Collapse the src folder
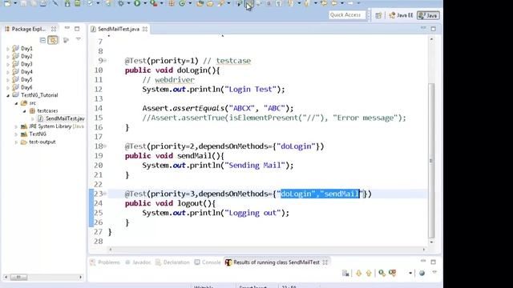513x288 pixels. tap(16, 103)
